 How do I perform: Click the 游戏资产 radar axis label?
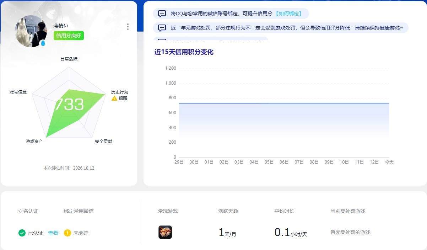coord(34,142)
